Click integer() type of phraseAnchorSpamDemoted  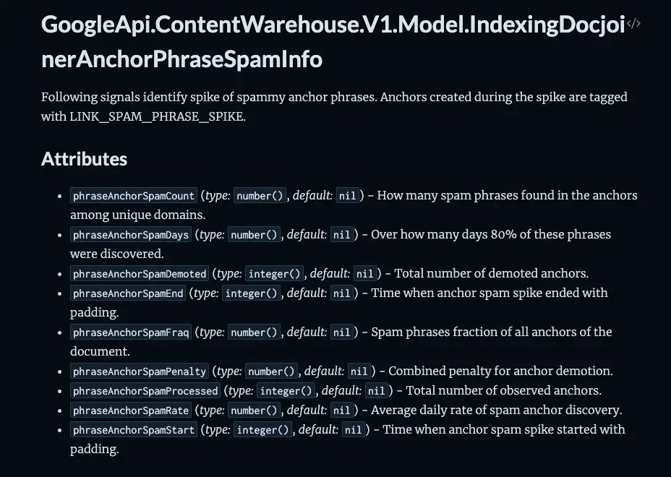tap(274, 273)
